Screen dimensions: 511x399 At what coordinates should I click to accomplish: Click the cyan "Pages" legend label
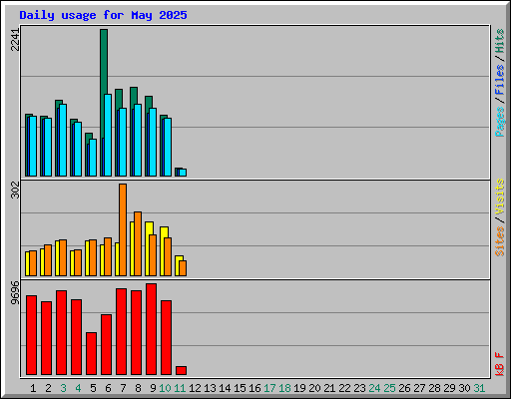pyautogui.click(x=500, y=122)
